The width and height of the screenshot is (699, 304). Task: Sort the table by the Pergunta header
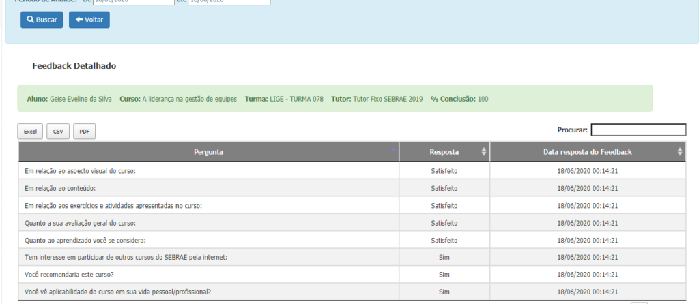[208, 151]
